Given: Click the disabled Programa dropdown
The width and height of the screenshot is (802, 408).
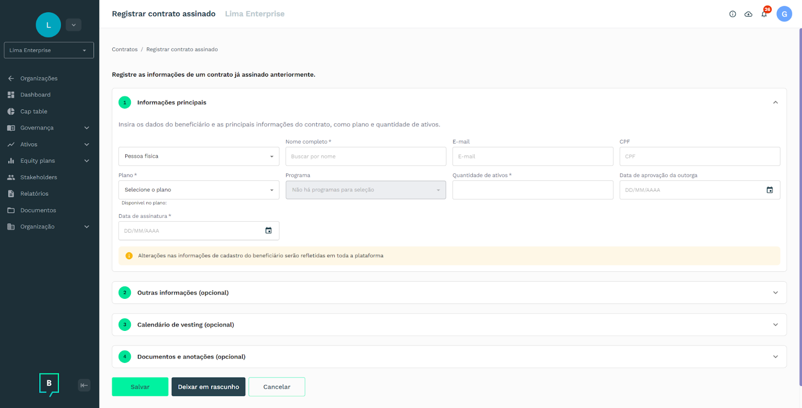Looking at the screenshot, I should pyautogui.click(x=366, y=190).
